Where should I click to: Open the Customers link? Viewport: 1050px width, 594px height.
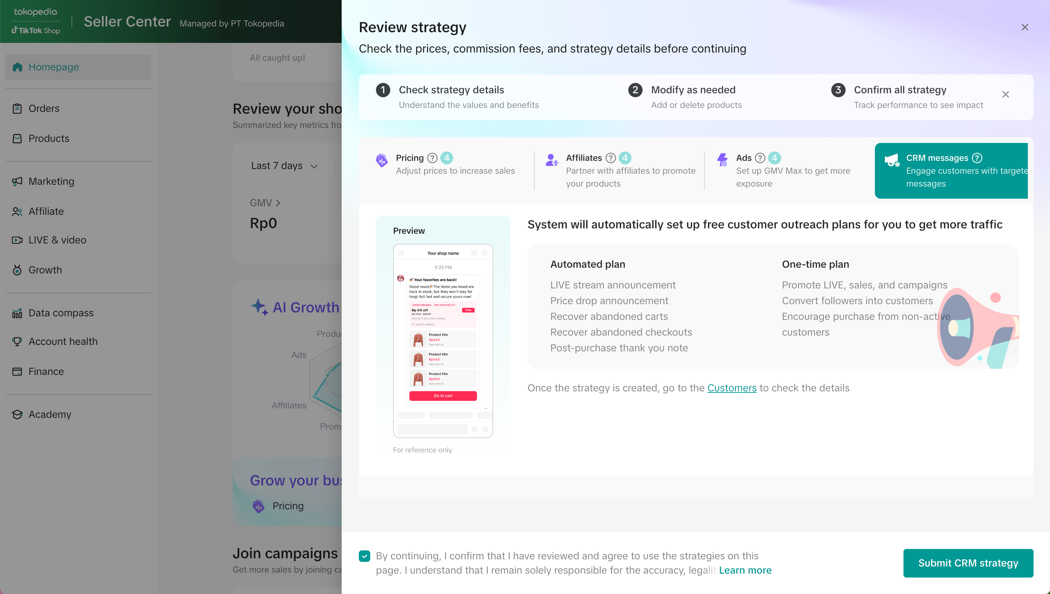pyautogui.click(x=732, y=388)
